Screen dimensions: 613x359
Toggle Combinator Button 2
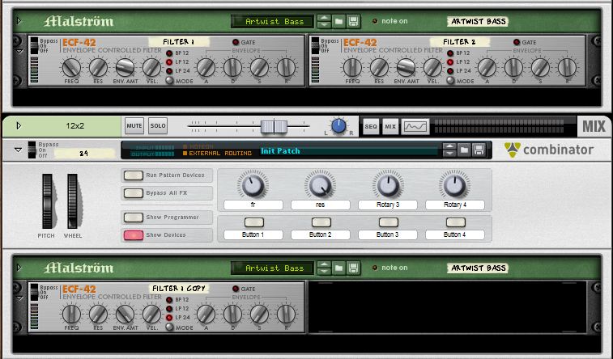[x=321, y=222]
